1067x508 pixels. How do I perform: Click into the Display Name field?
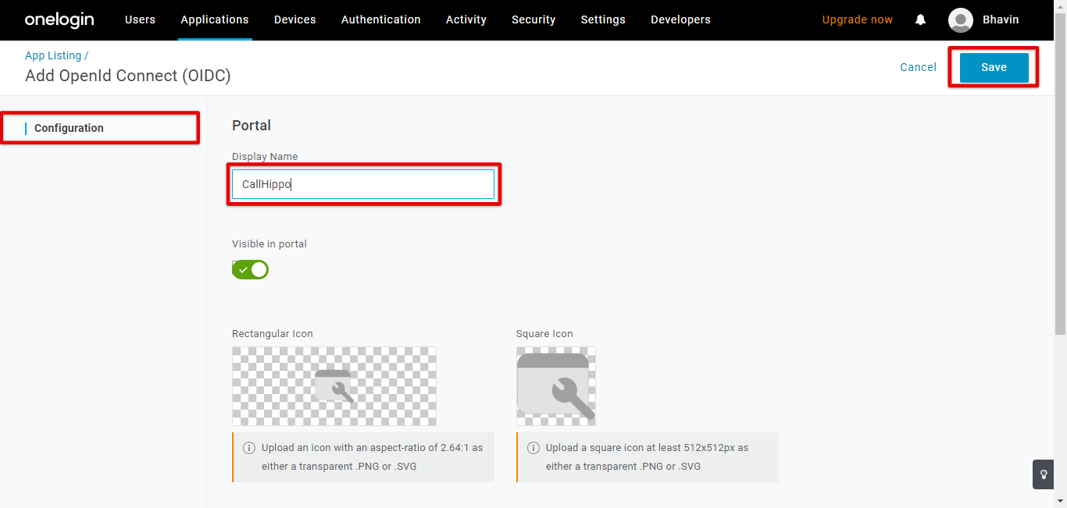[x=363, y=184]
